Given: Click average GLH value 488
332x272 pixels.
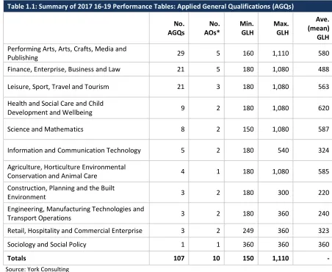Looking at the screenshot, I should 323,69.
